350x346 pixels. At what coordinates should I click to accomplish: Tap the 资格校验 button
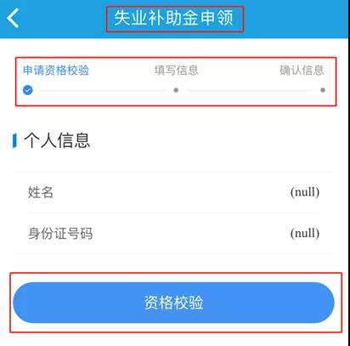(173, 303)
